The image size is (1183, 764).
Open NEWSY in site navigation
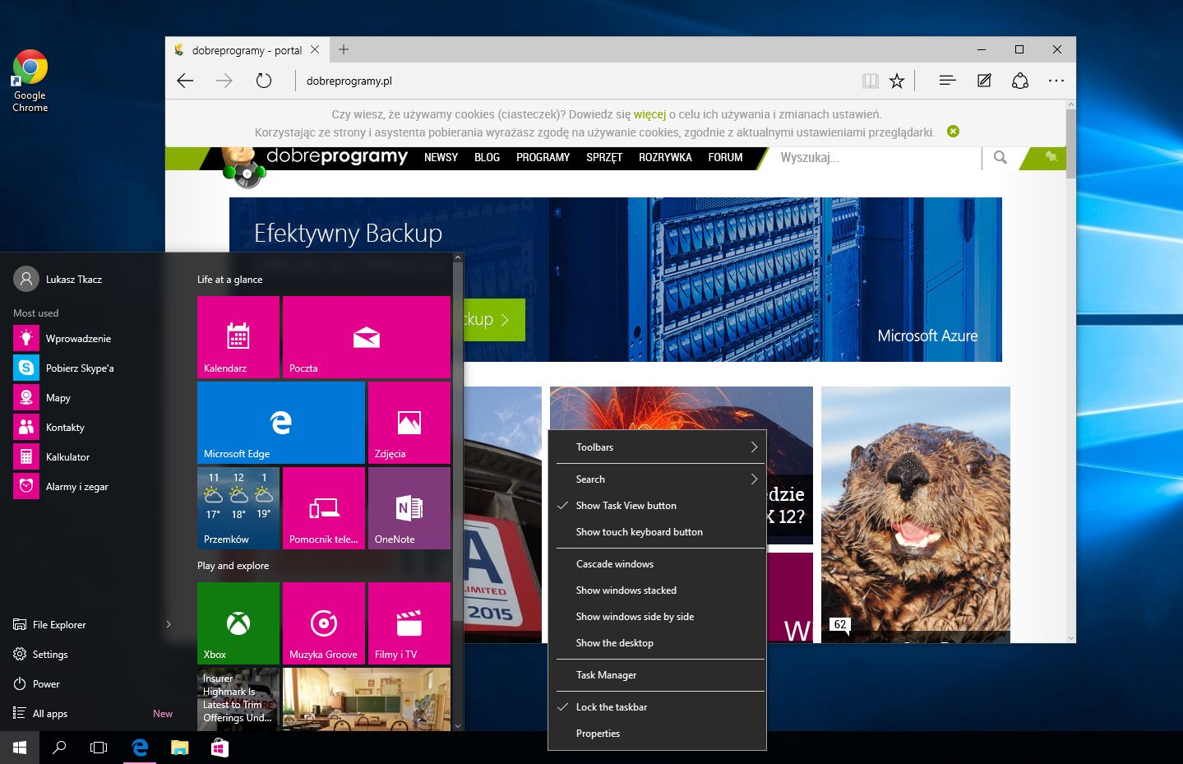point(441,157)
